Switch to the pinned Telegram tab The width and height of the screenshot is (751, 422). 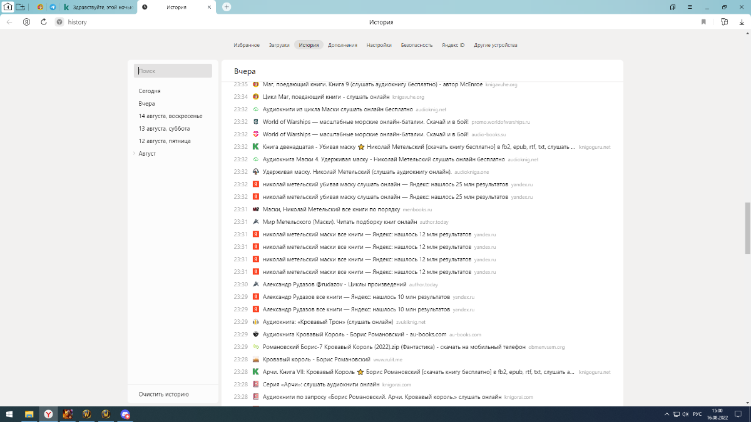point(53,7)
